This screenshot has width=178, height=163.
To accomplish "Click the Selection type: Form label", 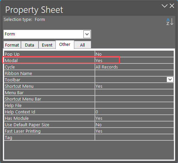I will [x=24, y=20].
